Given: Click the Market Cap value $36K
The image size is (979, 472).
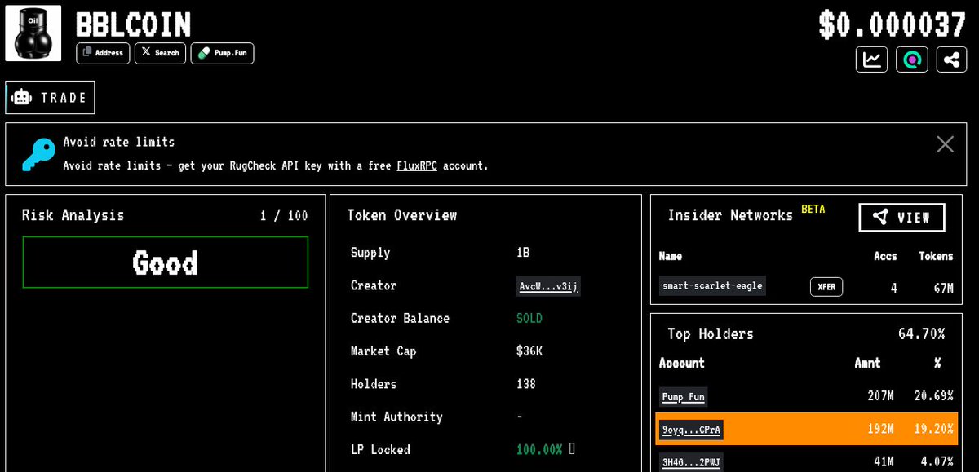Looking at the screenshot, I should [529, 351].
